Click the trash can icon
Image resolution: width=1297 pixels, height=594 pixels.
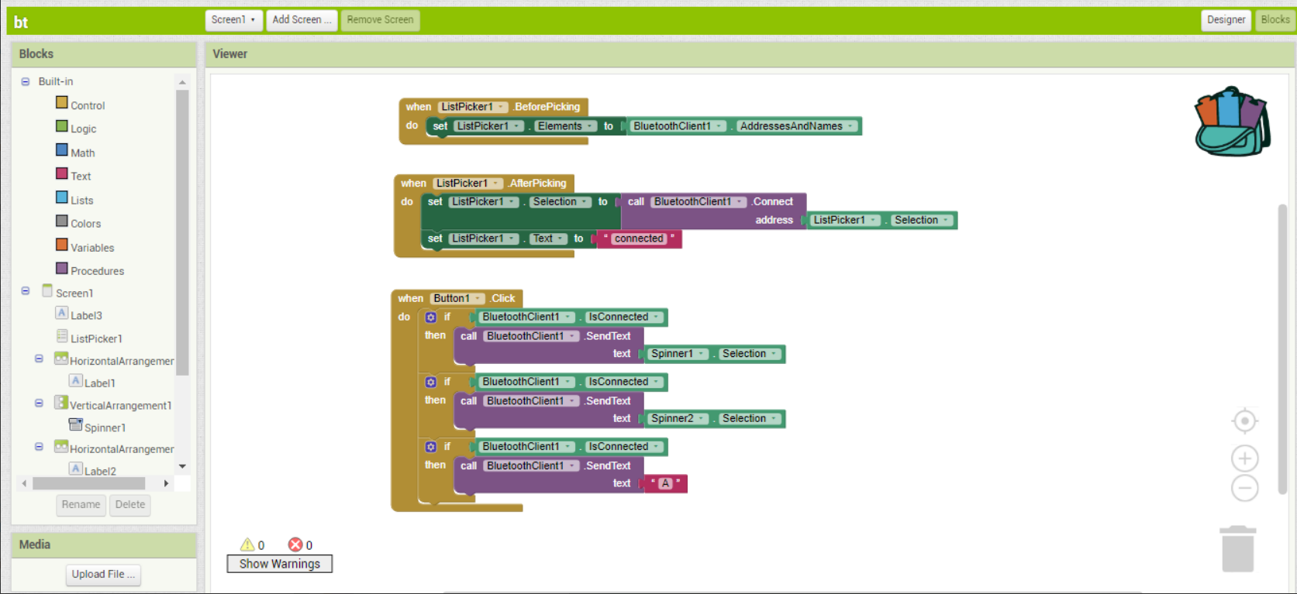(1237, 548)
